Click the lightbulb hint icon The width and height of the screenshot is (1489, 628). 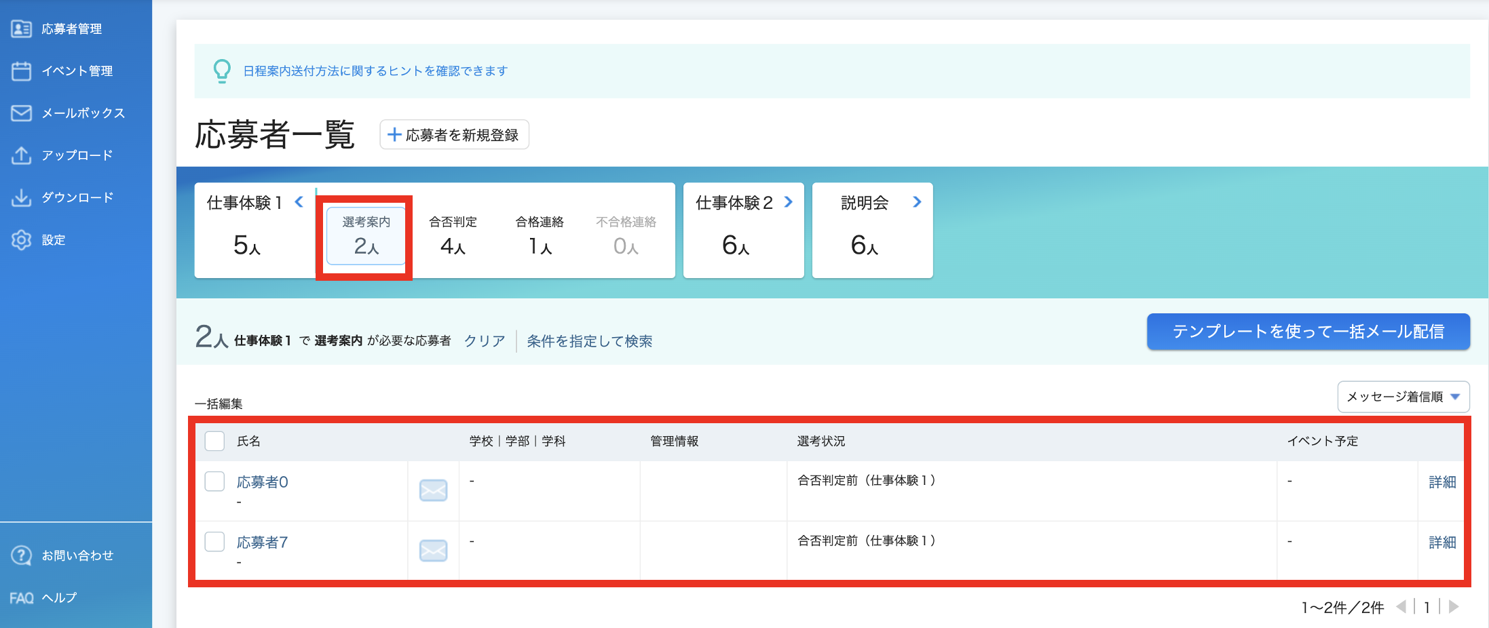coord(222,71)
